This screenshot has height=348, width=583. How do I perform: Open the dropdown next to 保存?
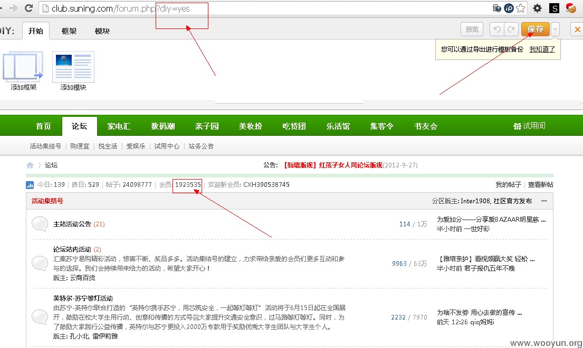555,29
